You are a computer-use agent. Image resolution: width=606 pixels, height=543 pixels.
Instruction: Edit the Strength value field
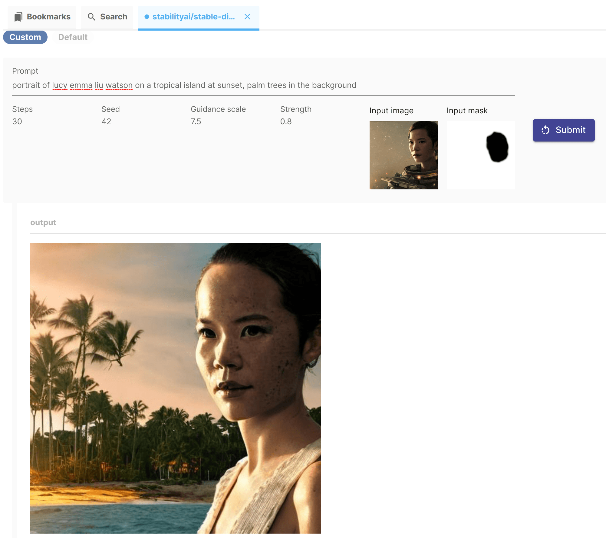coord(320,122)
